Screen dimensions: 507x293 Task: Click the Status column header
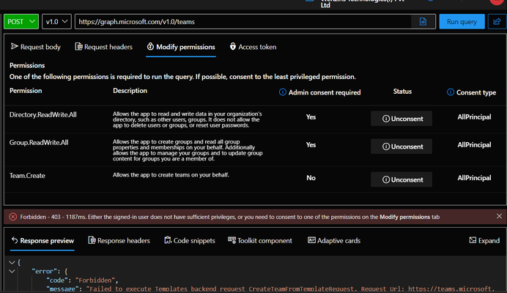point(402,92)
